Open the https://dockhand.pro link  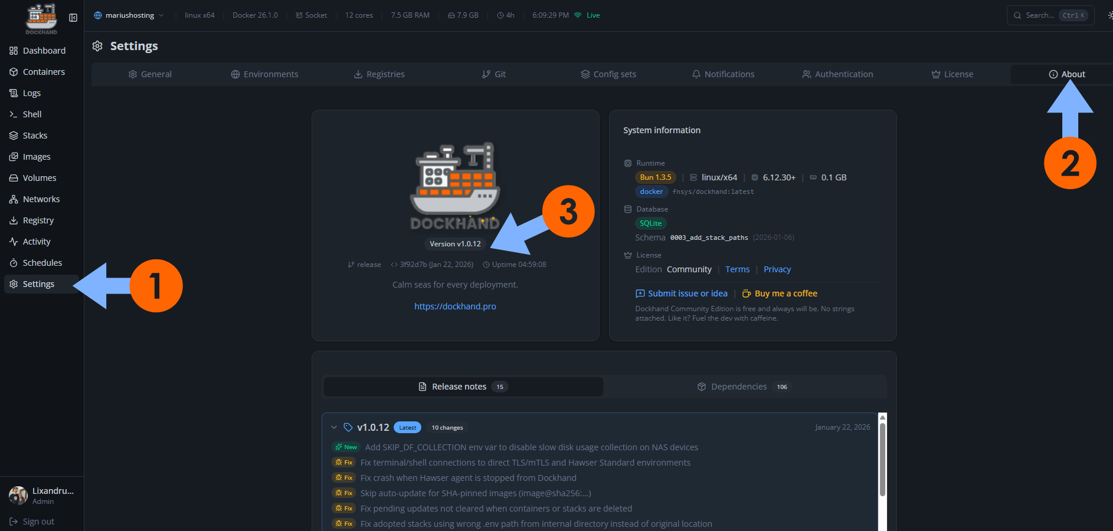(x=455, y=306)
